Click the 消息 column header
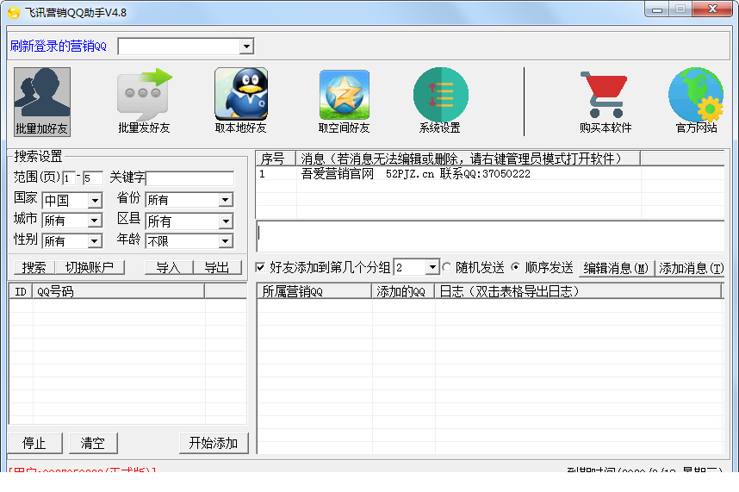This screenshot has width=739, height=492. (x=468, y=159)
